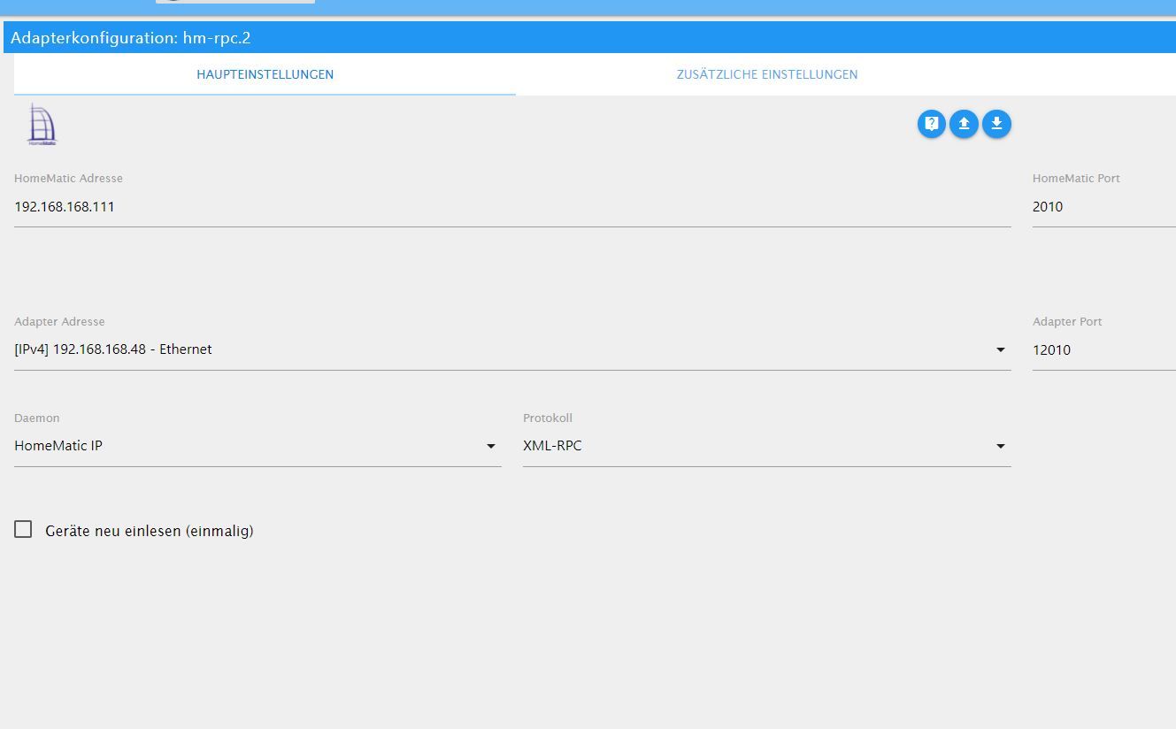Click the 'HomeMatic Adresse' label
Image resolution: width=1176 pixels, height=729 pixels.
coord(68,179)
